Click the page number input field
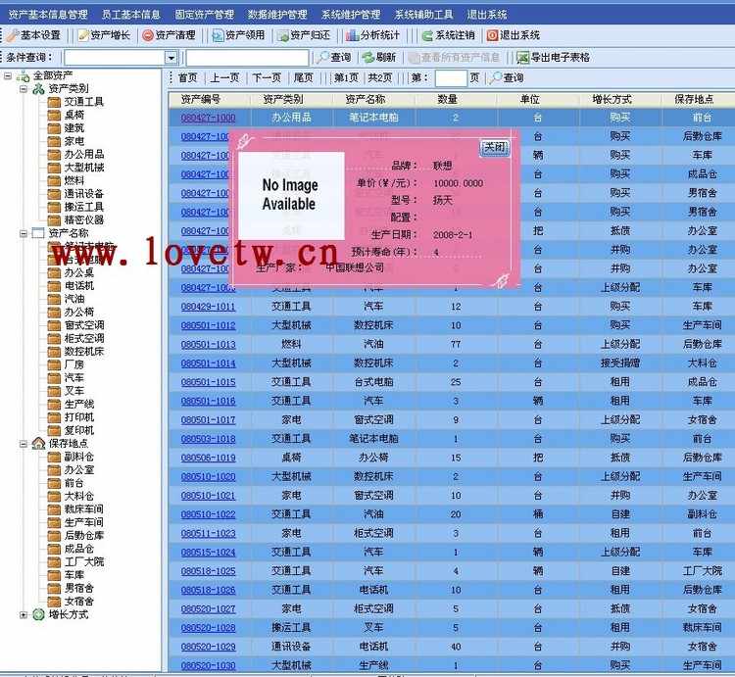735x677 pixels. coord(451,78)
